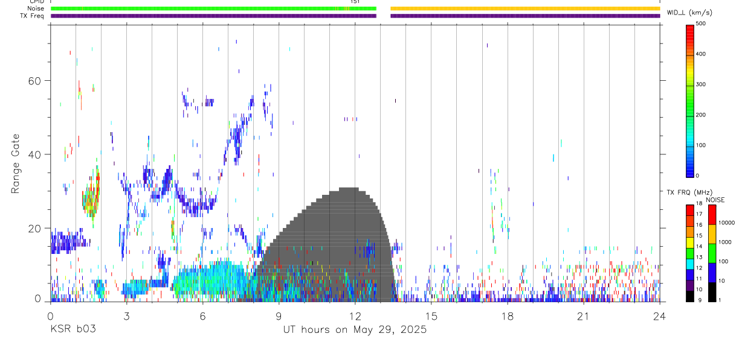
Task: Select the orange segment of the Noise bar
Action: point(525,8)
